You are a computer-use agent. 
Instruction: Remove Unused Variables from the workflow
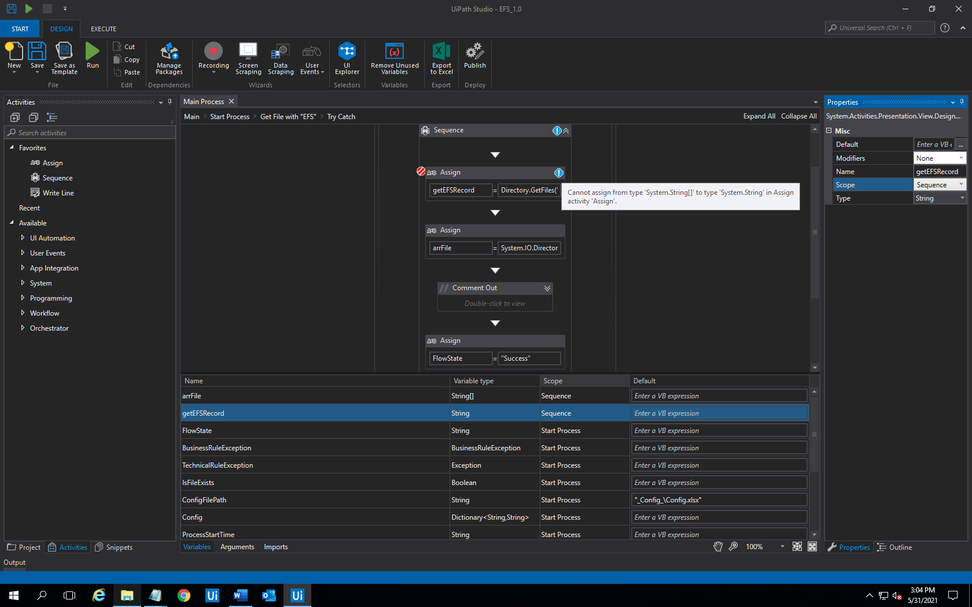[x=394, y=58]
